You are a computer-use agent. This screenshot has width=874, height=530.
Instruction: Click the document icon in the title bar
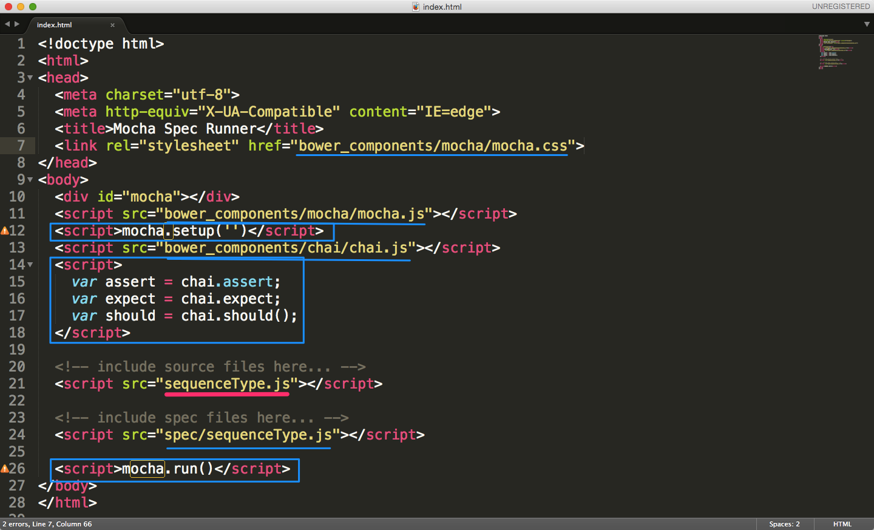[x=416, y=7]
